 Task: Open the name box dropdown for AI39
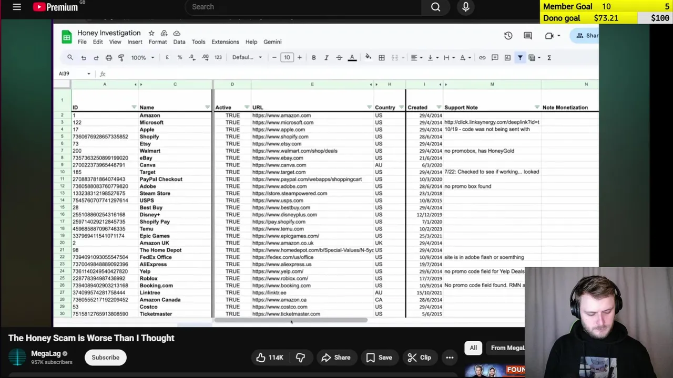point(88,73)
